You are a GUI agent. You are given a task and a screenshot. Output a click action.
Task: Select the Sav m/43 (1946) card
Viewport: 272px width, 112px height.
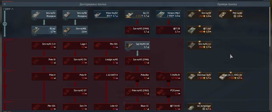(137, 61)
